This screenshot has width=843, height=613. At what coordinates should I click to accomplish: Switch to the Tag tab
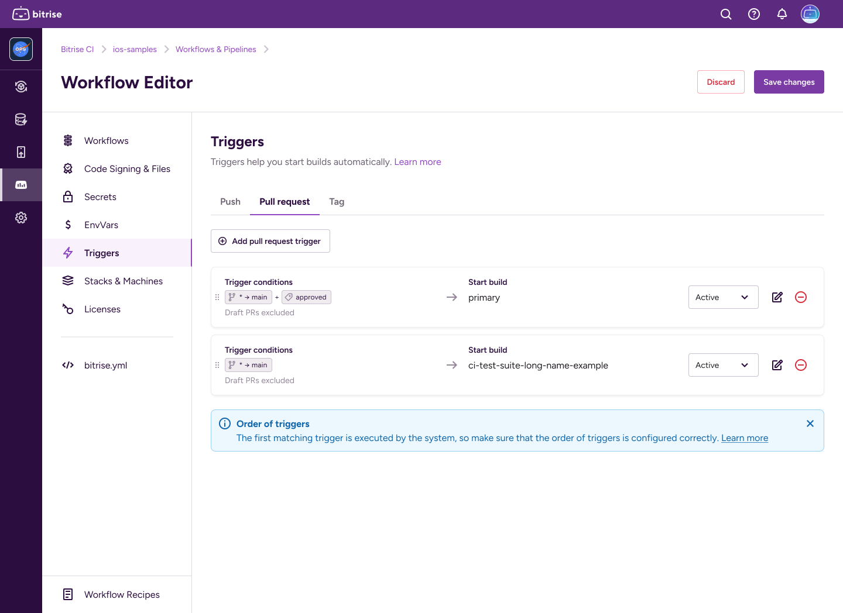click(337, 202)
